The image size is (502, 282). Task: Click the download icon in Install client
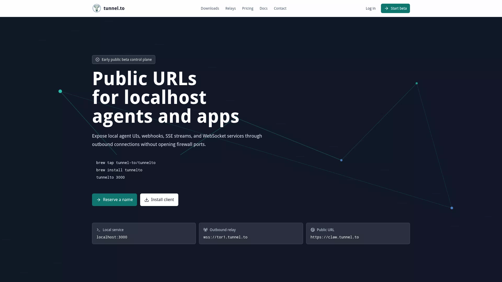[x=147, y=200]
